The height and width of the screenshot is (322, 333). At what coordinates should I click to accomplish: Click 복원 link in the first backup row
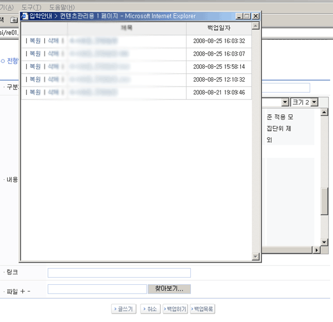click(35, 41)
